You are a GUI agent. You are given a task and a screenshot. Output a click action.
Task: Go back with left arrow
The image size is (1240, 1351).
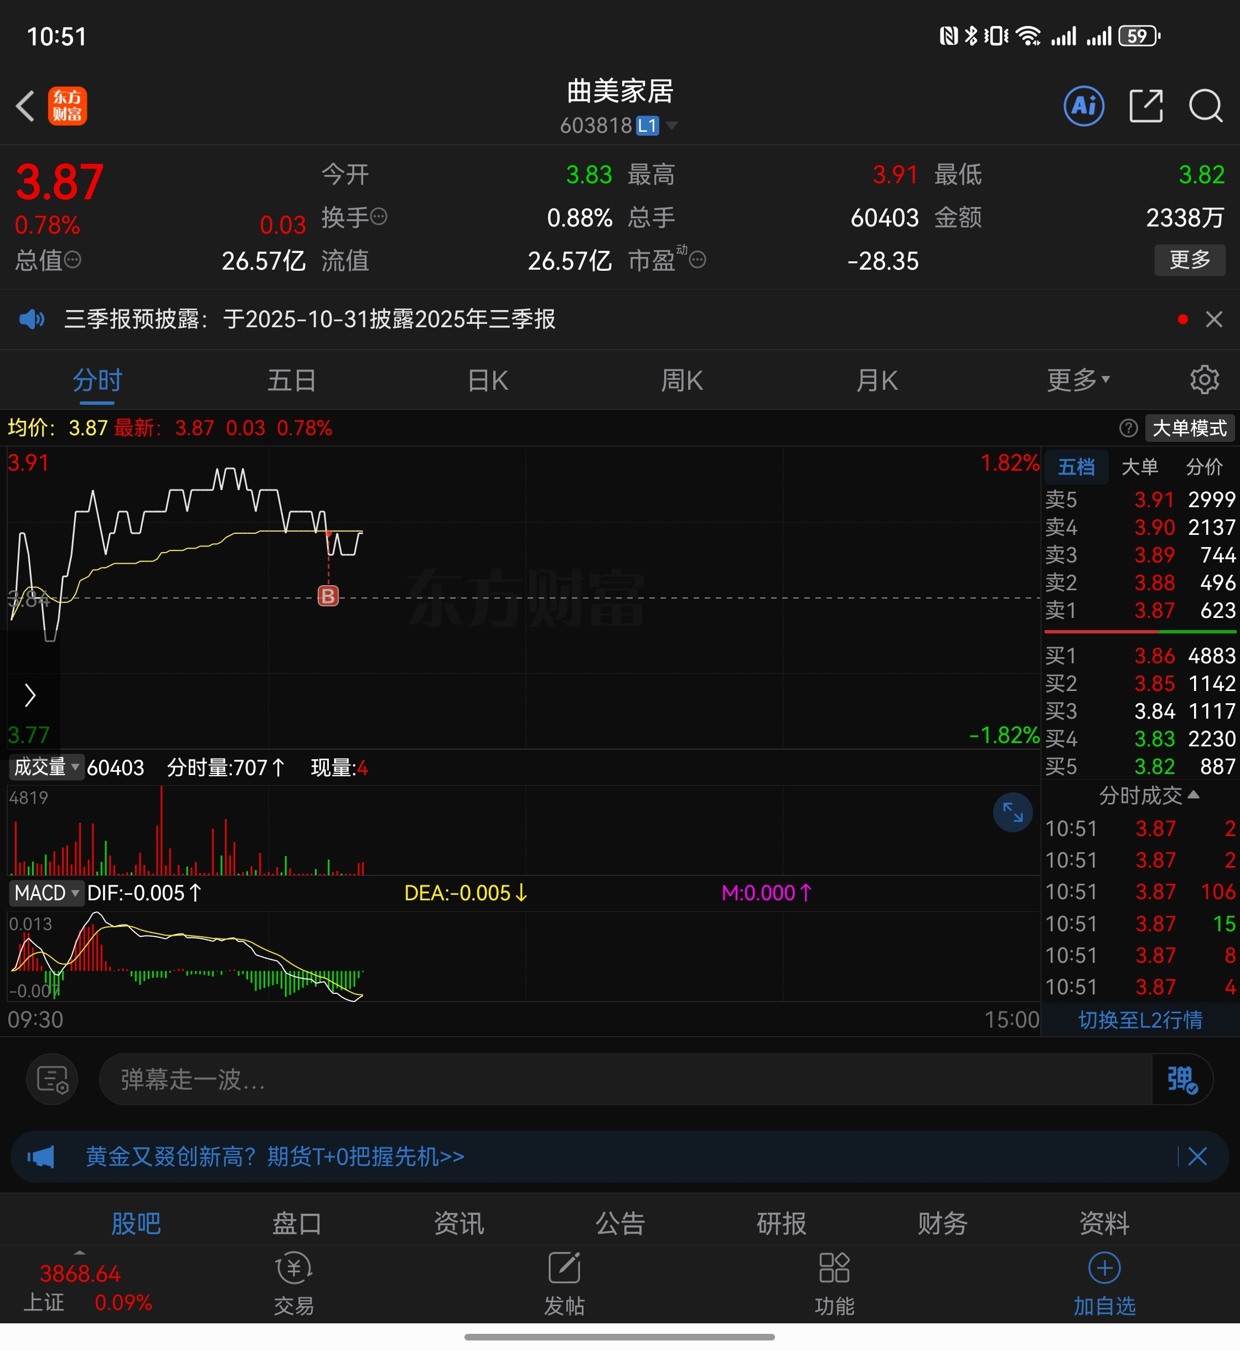click(x=25, y=106)
